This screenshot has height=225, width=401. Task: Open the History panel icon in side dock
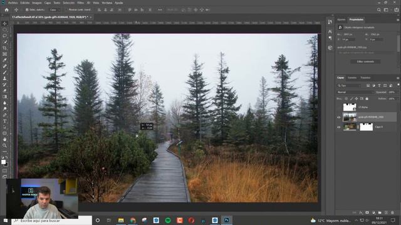330,22
